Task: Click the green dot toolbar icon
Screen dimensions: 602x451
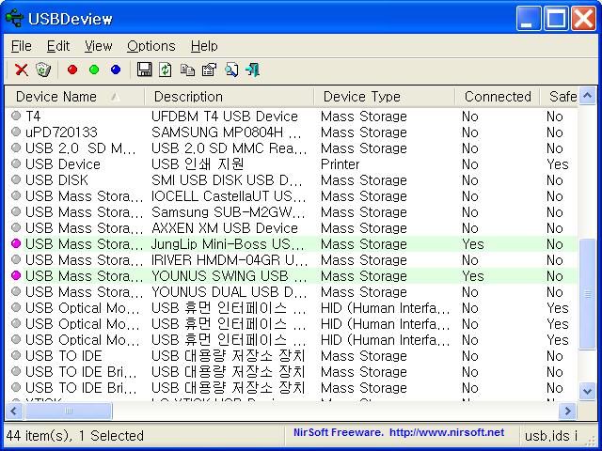Action: pos(94,70)
